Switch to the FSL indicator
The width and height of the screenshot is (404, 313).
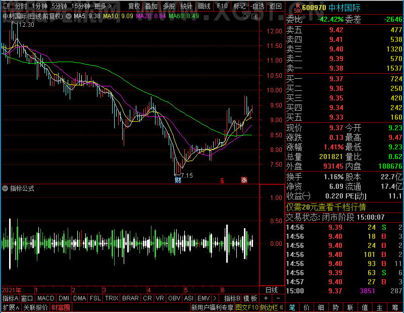tap(95, 298)
